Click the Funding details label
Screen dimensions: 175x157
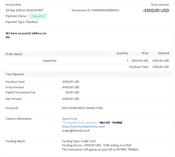(15, 141)
